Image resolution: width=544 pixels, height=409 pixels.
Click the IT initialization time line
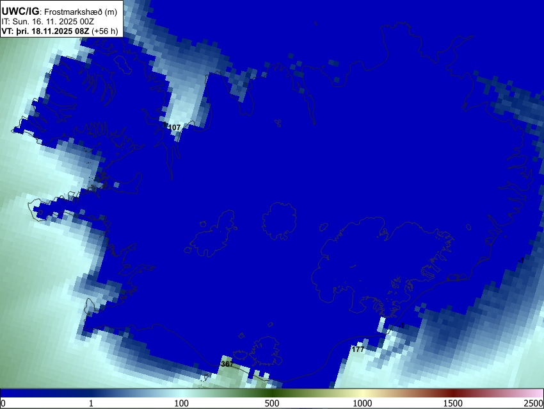(48, 22)
